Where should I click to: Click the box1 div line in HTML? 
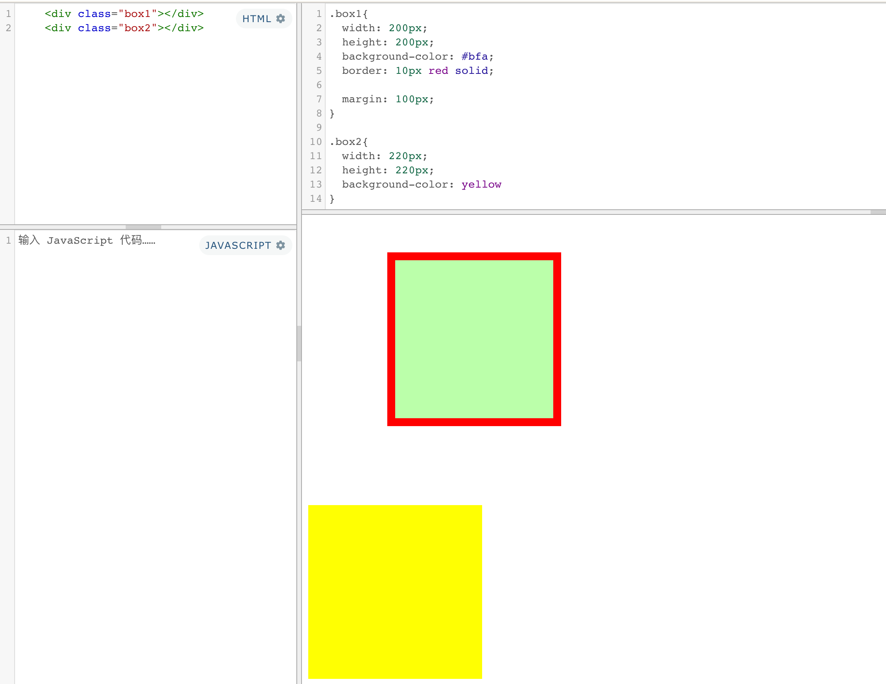[124, 14]
